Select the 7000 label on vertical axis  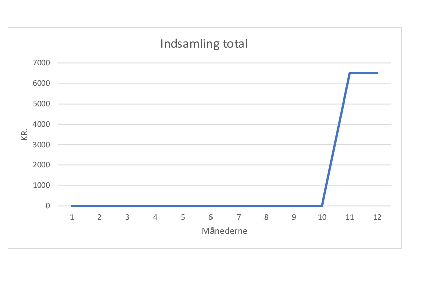tap(41, 63)
